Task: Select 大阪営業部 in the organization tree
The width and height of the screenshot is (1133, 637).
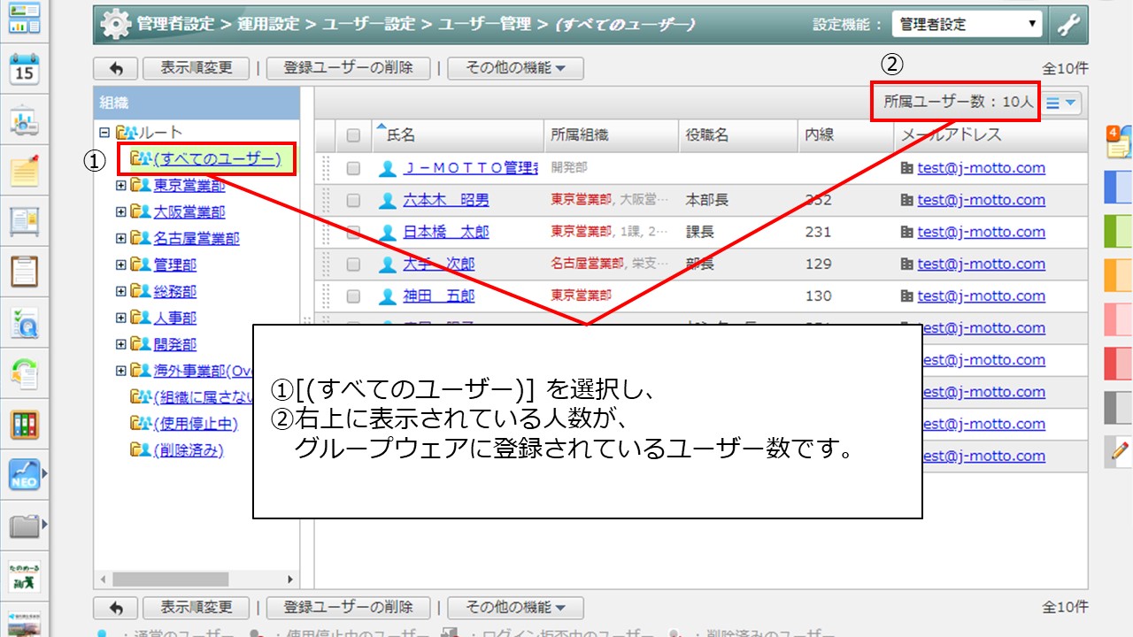Action: [x=189, y=212]
